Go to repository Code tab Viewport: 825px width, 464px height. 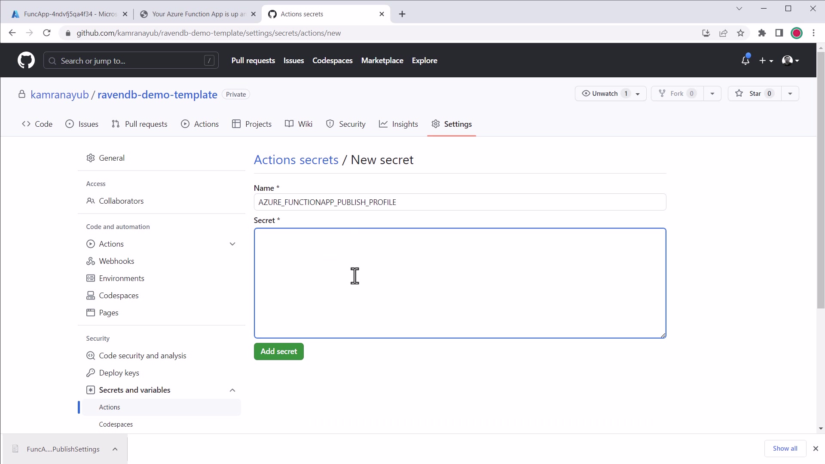pos(37,124)
